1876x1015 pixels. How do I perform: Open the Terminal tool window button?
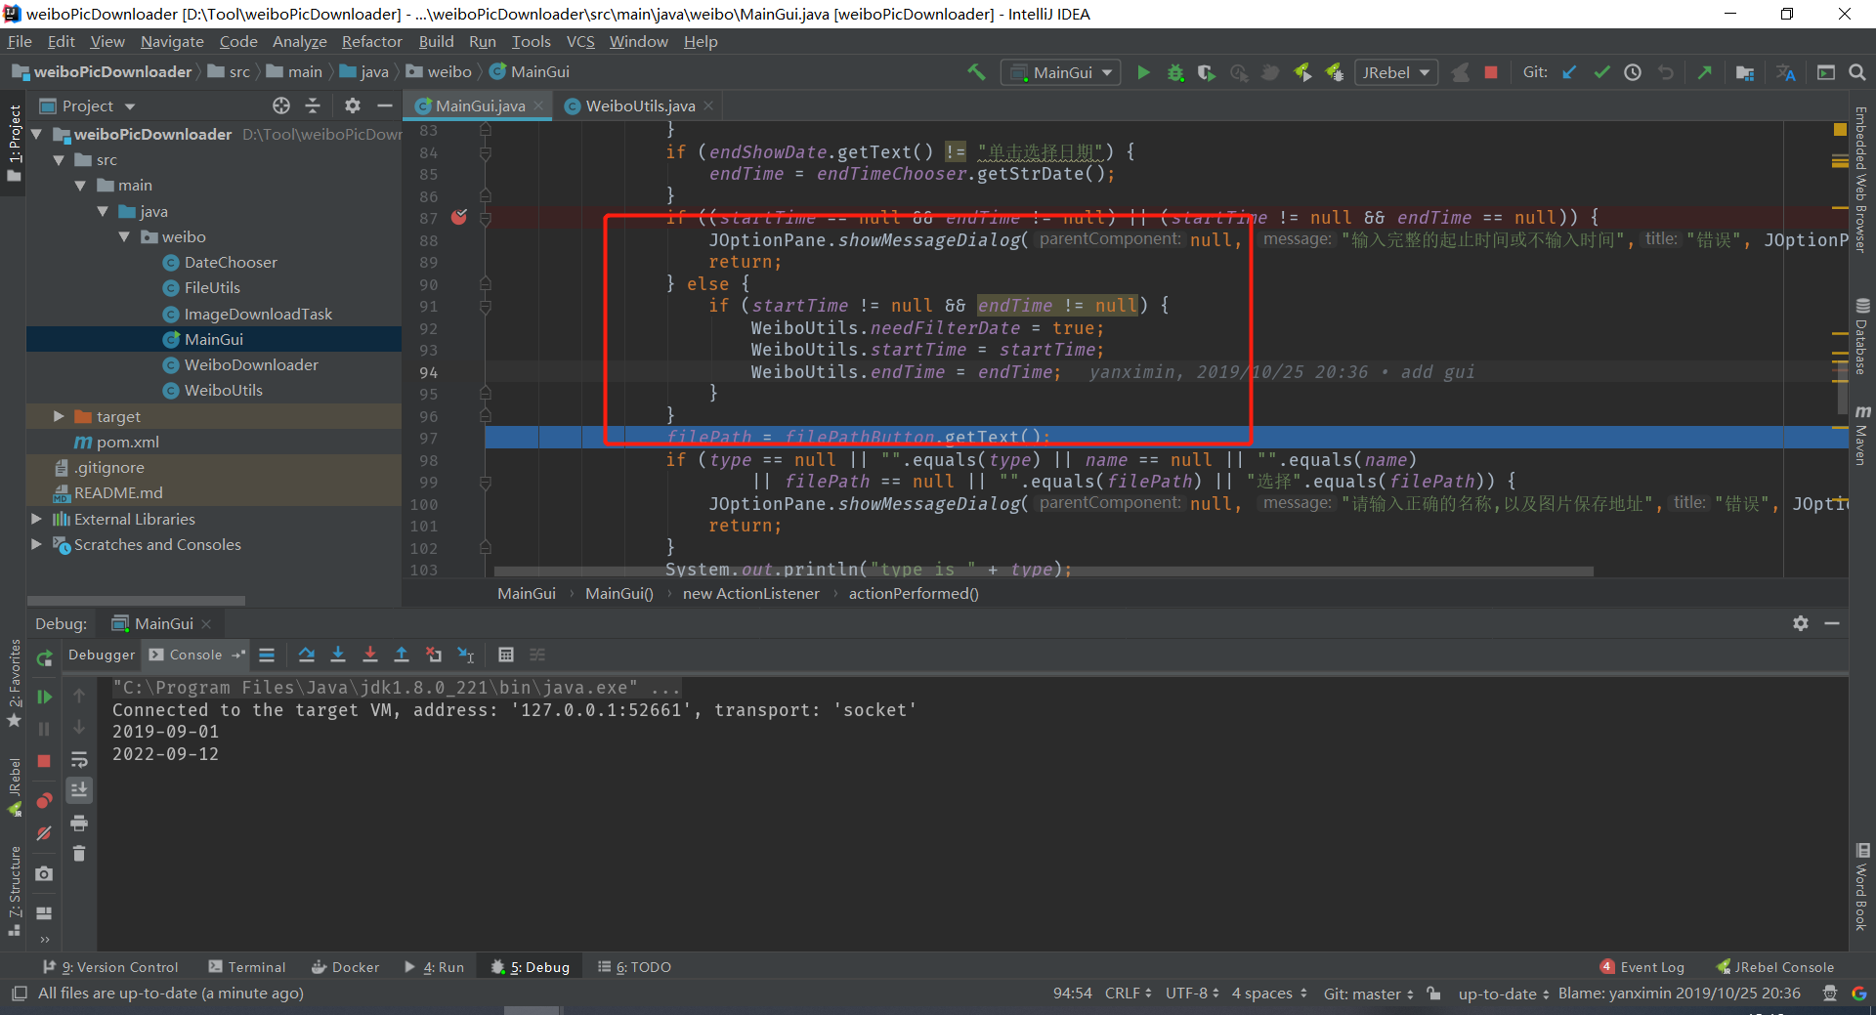click(247, 967)
